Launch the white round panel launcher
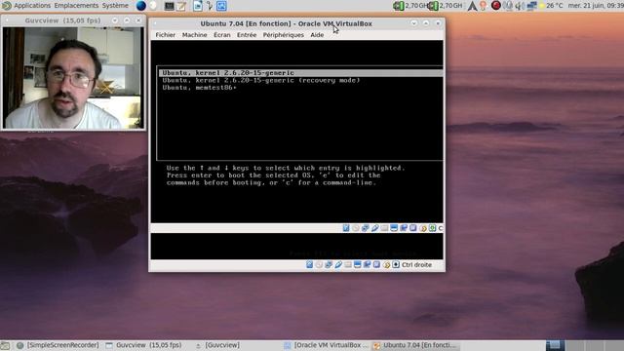 click(x=153, y=6)
